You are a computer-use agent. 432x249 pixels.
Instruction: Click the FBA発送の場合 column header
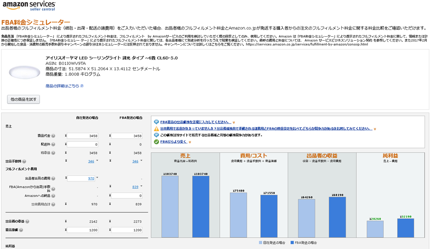point(131,117)
